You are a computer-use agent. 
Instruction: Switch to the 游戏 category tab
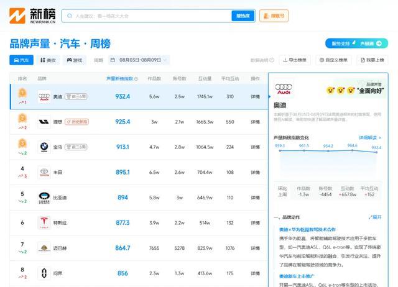coord(75,60)
